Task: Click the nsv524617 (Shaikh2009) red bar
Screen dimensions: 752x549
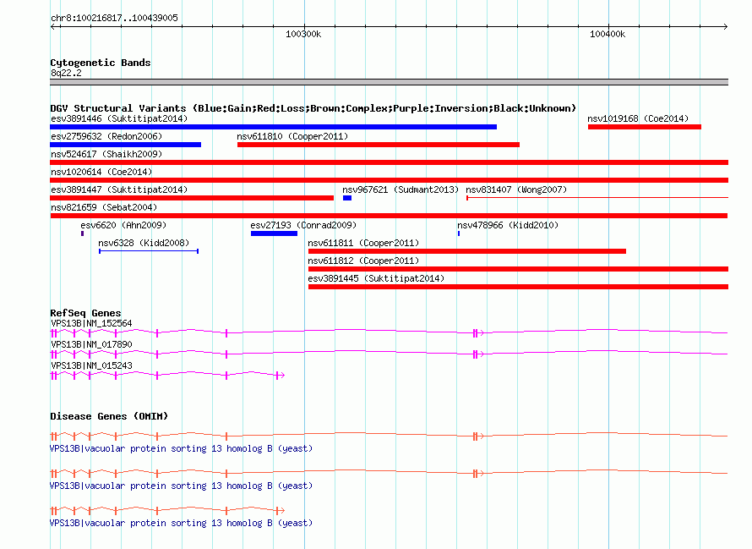Action: (x=389, y=162)
